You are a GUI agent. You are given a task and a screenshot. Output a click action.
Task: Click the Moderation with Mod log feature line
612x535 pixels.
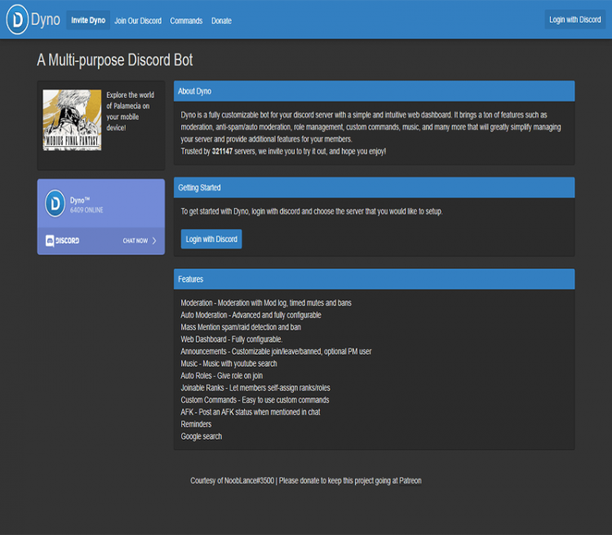(266, 303)
